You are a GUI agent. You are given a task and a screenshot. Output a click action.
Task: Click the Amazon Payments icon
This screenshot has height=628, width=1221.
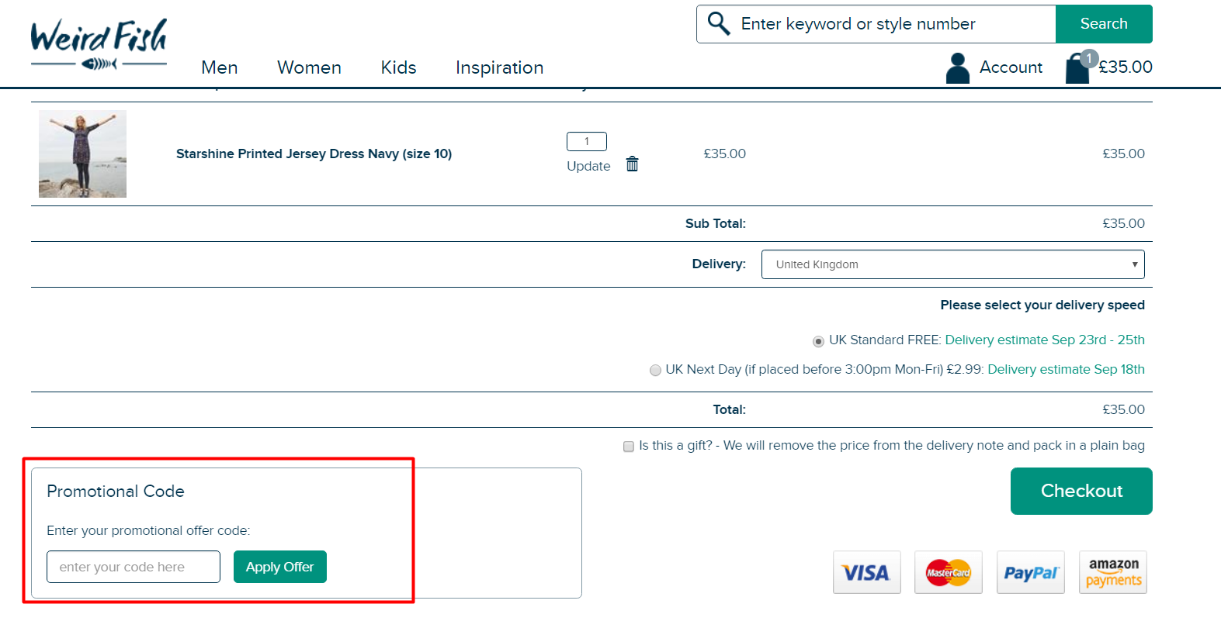point(1113,572)
